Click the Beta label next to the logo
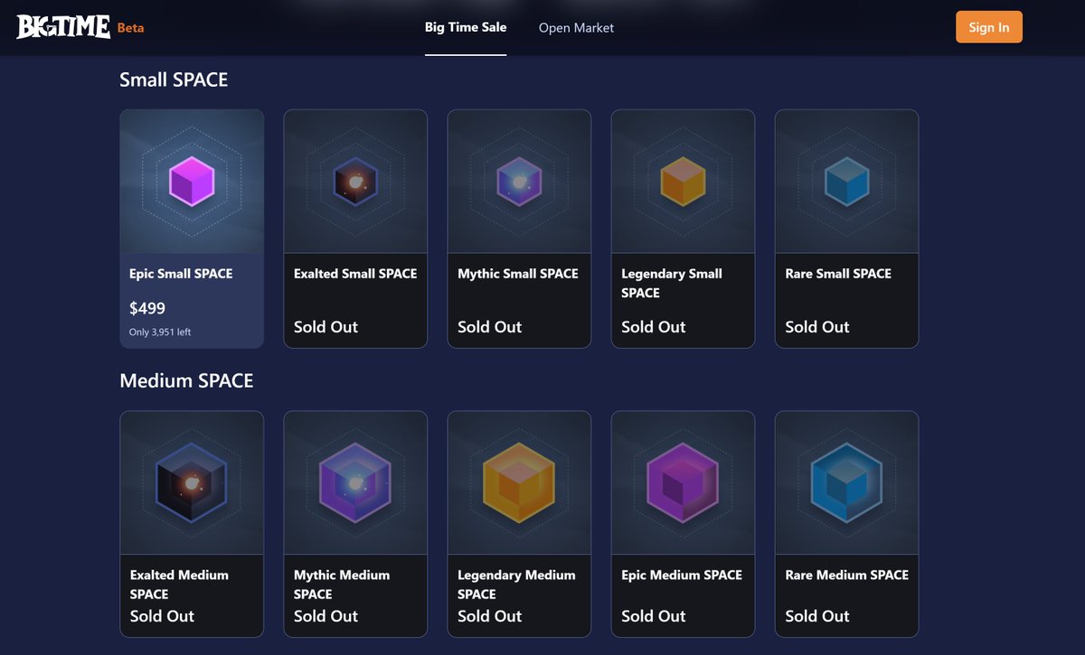1085x655 pixels. tap(129, 27)
